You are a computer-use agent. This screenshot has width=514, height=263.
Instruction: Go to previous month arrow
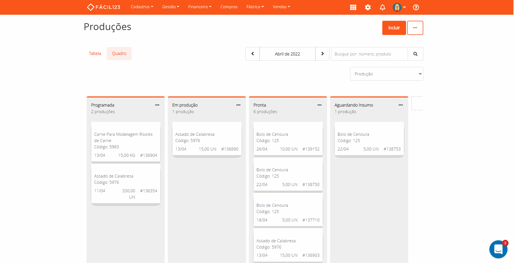252,54
